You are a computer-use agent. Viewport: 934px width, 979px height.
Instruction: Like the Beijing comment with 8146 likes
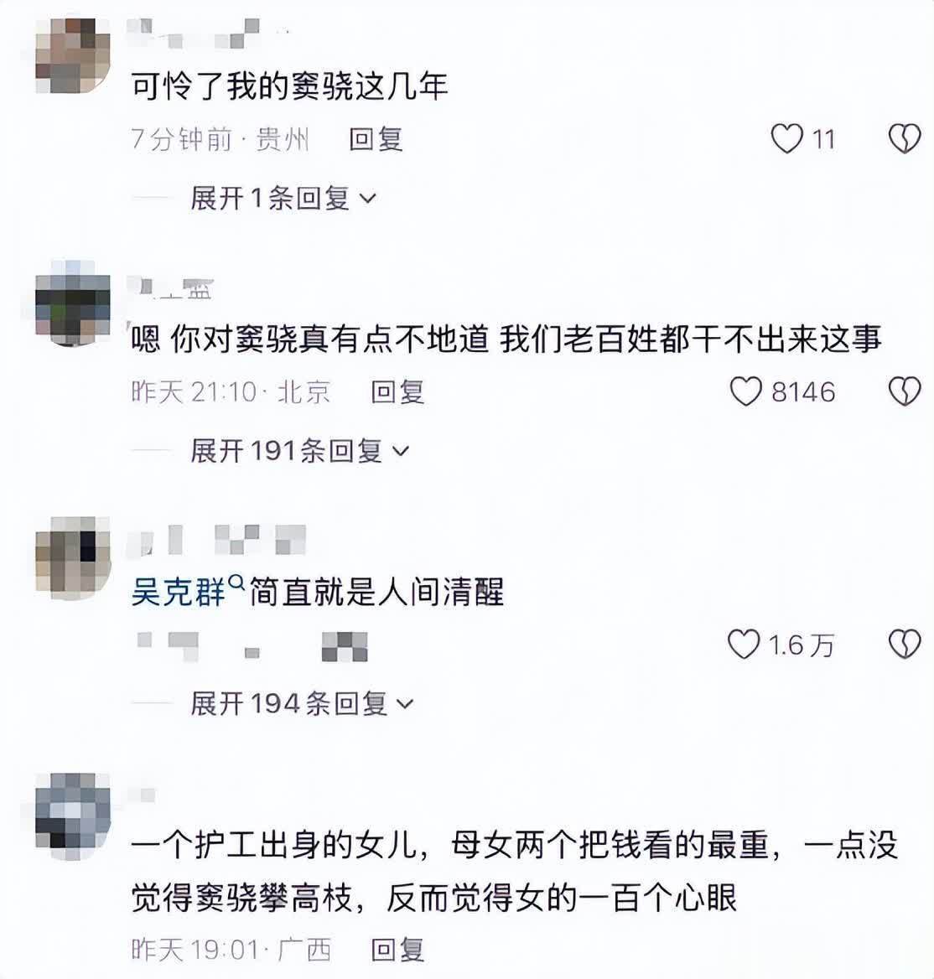coord(745,391)
